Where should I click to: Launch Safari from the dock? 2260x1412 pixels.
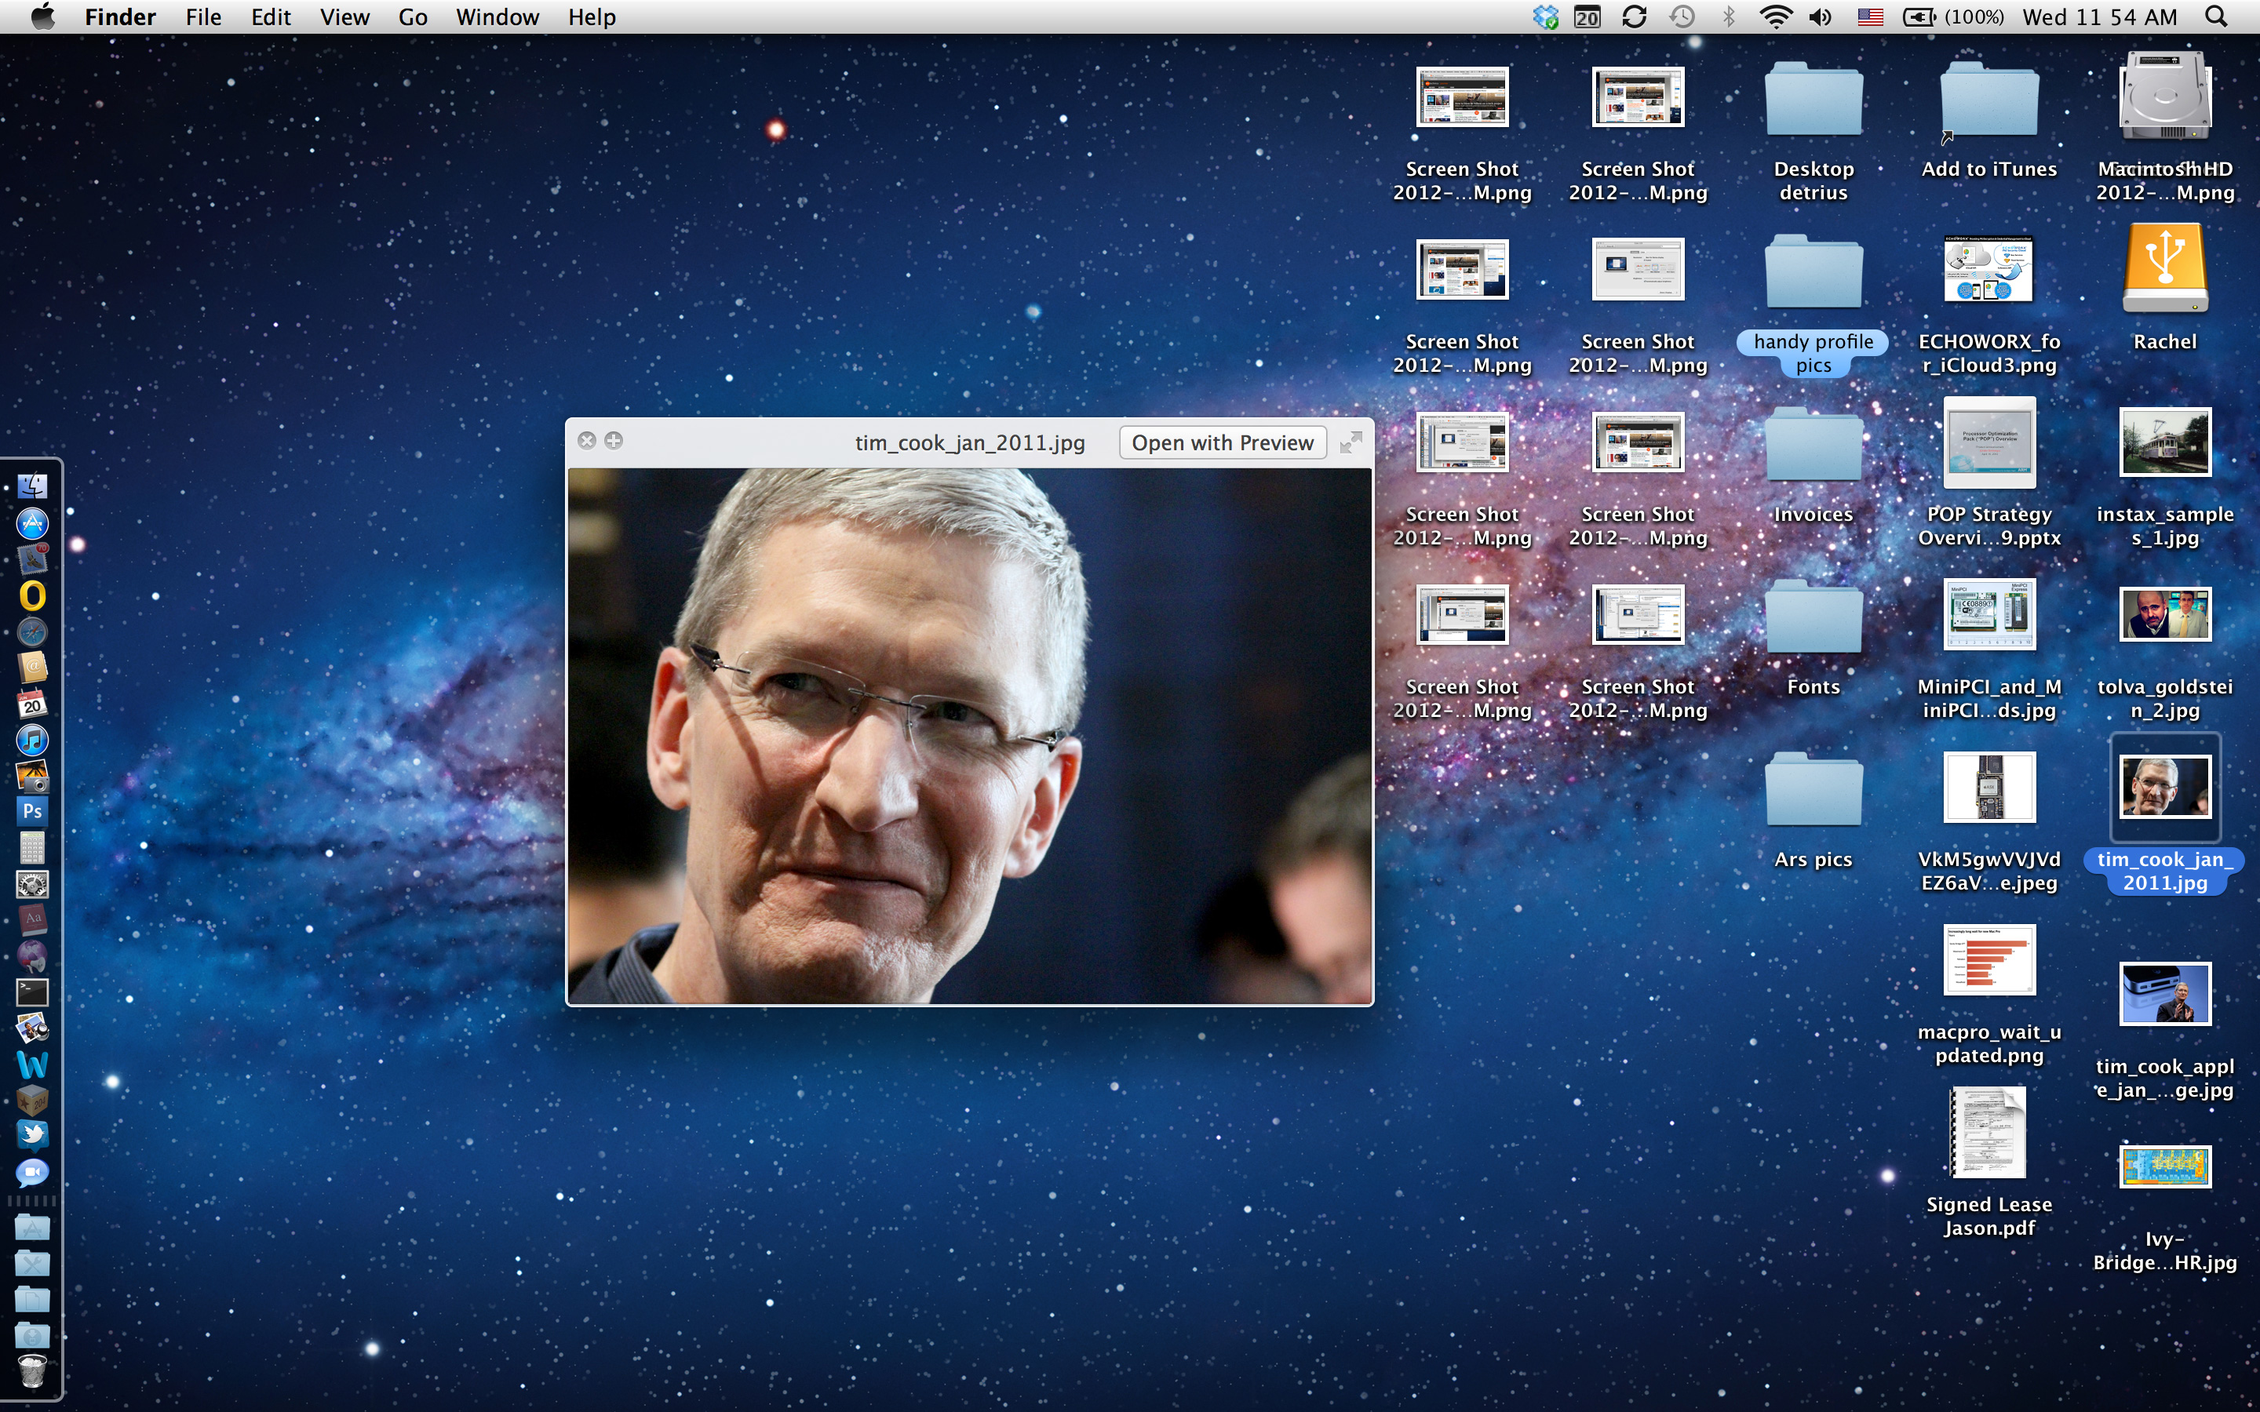click(31, 632)
